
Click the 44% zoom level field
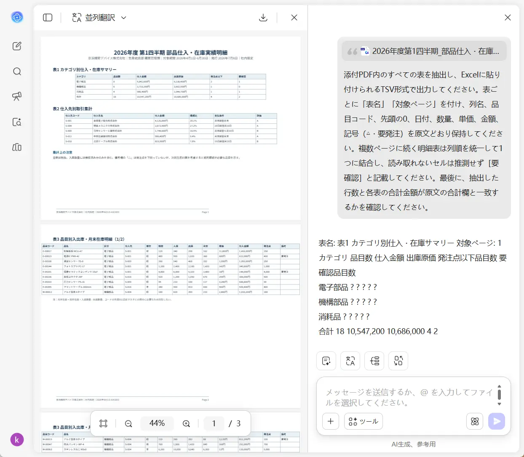click(x=157, y=423)
